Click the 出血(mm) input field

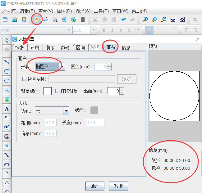click(x=113, y=91)
